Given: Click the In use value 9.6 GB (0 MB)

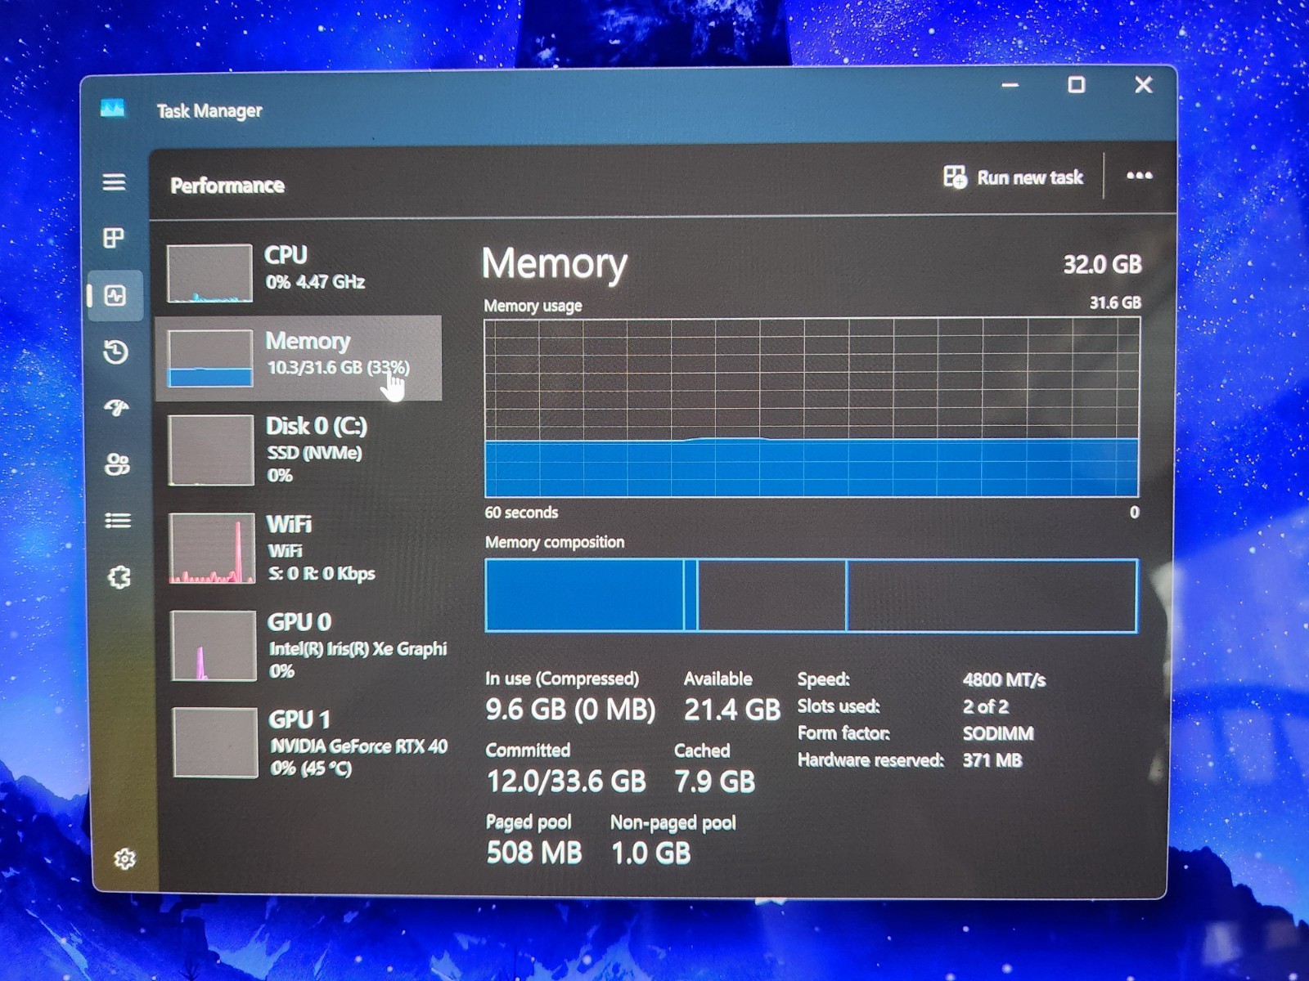Looking at the screenshot, I should click(x=570, y=709).
